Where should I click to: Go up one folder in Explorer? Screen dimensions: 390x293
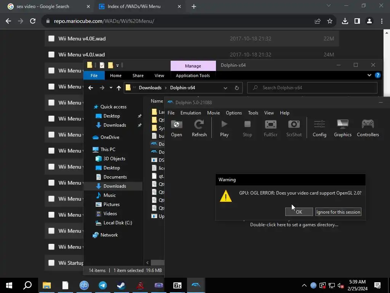[119, 88]
